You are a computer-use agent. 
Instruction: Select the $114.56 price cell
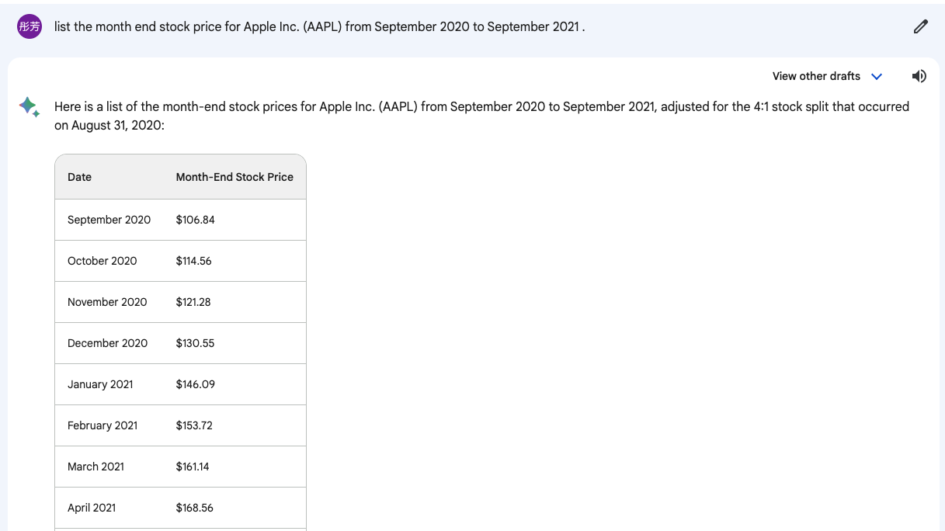coord(235,261)
